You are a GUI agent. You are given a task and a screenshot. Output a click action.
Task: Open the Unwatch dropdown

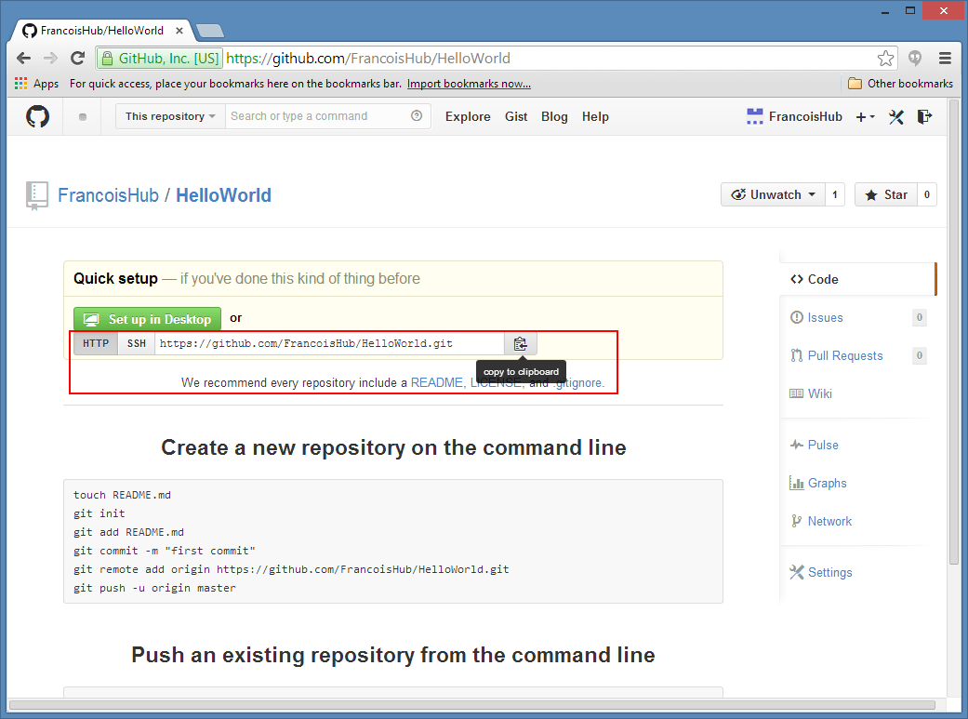773,195
